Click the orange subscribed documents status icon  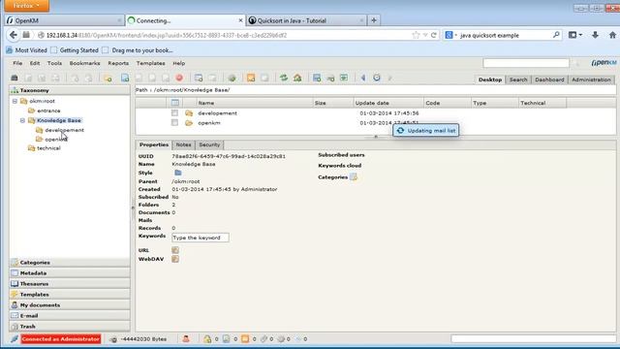tap(245, 338)
